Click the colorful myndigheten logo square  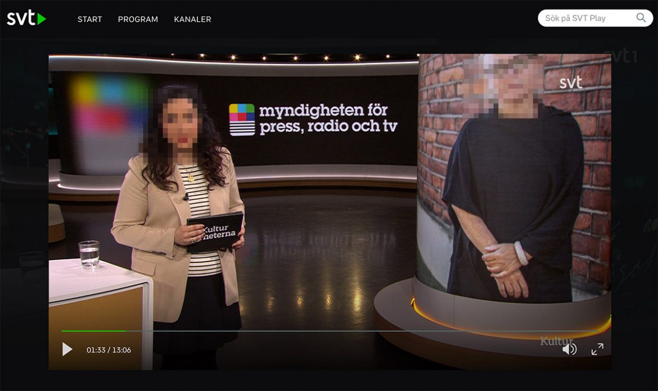[242, 120]
